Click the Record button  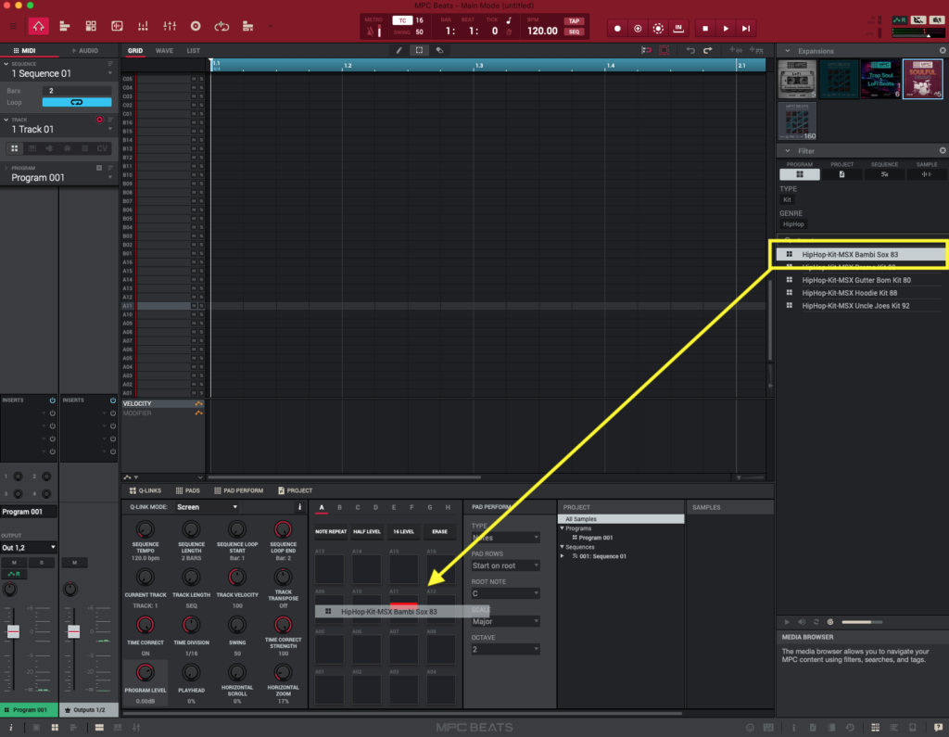point(617,29)
